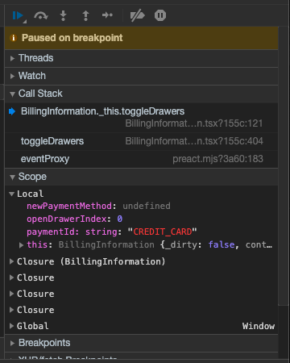Image resolution: width=290 pixels, height=363 pixels.
Task: Select the toggleDrawers call stack frame
Action: click(x=142, y=141)
